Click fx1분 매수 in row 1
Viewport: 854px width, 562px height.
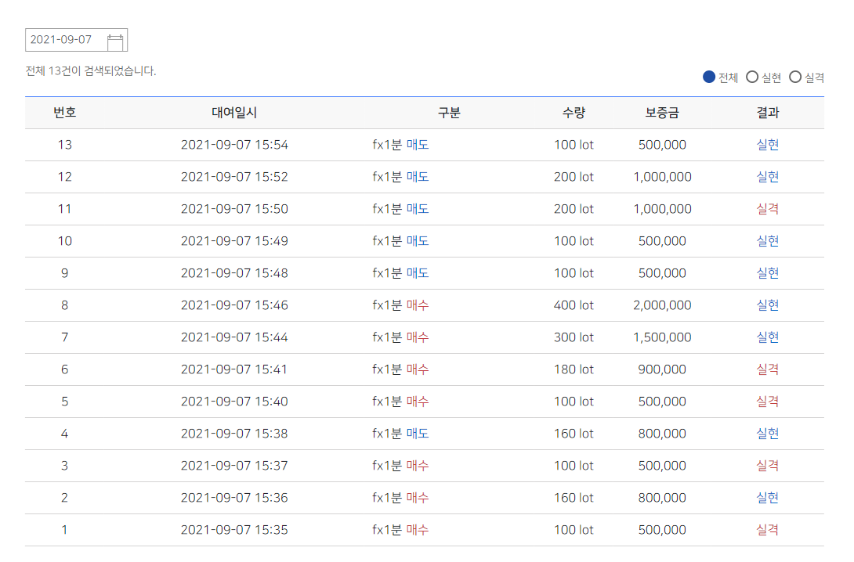click(x=400, y=530)
